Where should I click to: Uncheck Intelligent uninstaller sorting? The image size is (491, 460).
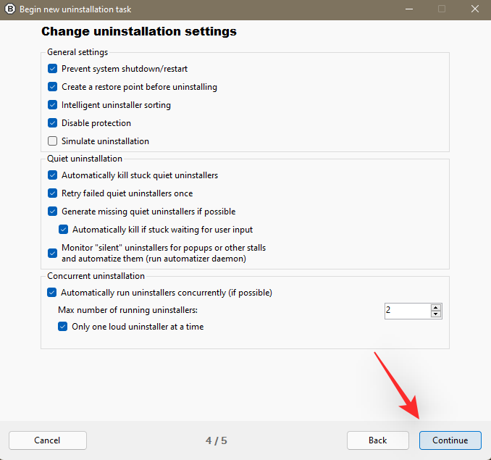(52, 105)
